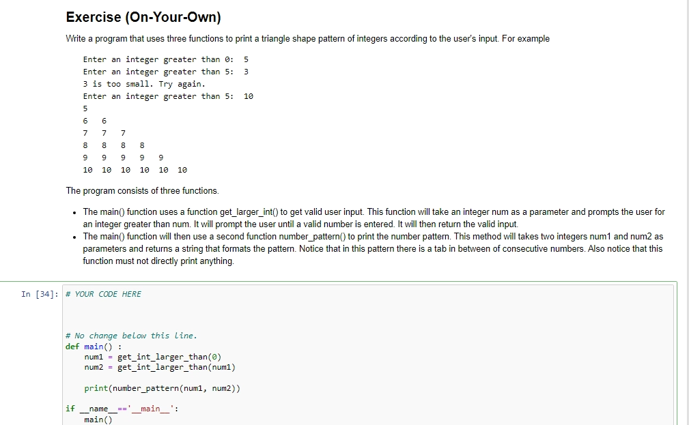Click the '# No change below this line.' comment
The width and height of the screenshot is (689, 425).
tap(131, 336)
